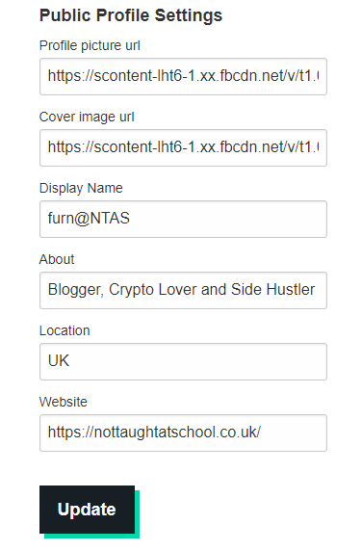The height and width of the screenshot is (551, 361).
Task: Select the Display Name text box
Action: (x=183, y=219)
